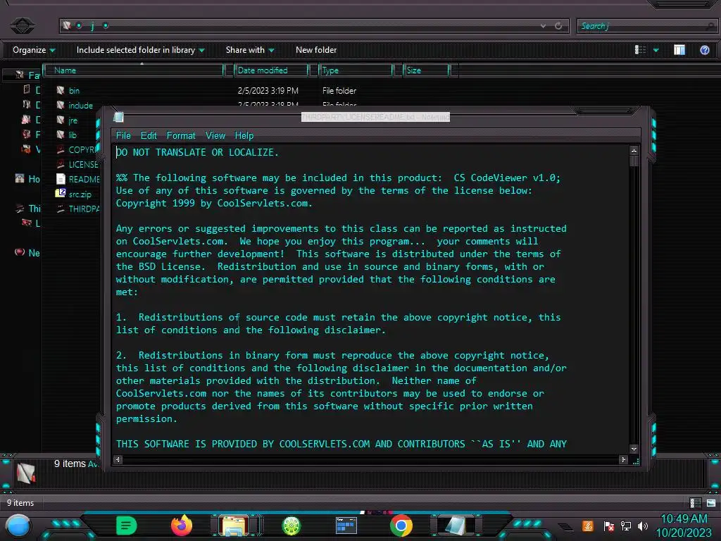The width and height of the screenshot is (721, 541).
Task: Click the volume speaker tray icon
Action: pos(642,526)
